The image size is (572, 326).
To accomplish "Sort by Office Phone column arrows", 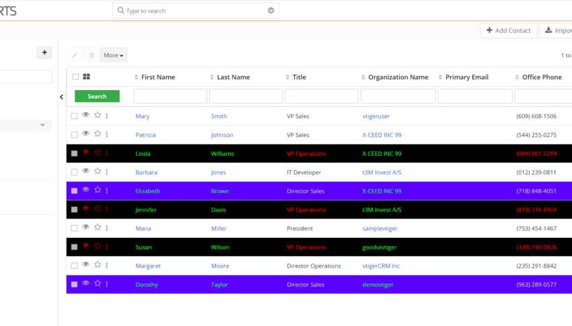I will [517, 77].
